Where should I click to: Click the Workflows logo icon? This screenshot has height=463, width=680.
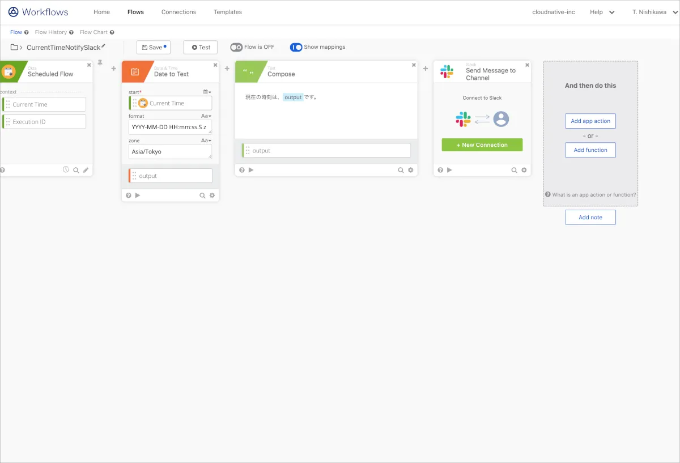pyautogui.click(x=13, y=12)
